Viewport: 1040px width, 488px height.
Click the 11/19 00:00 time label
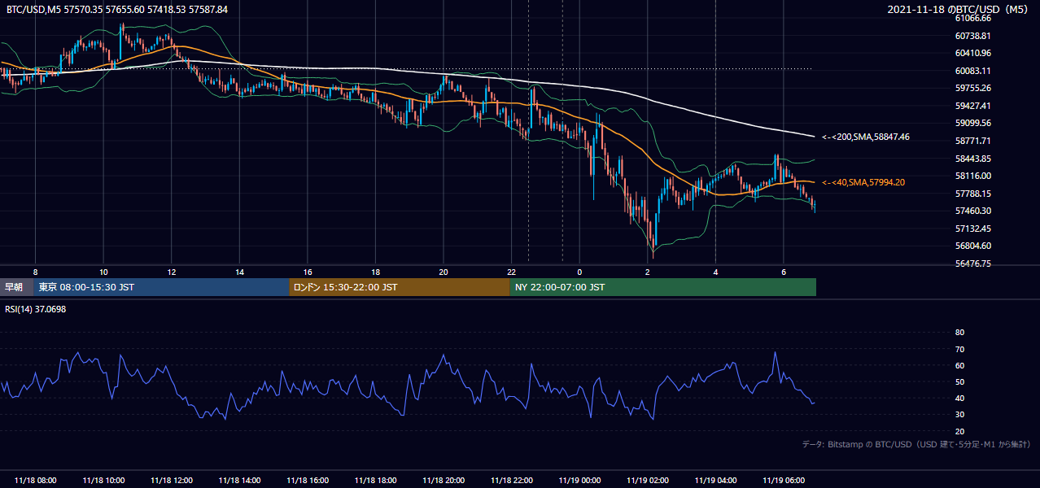(579, 481)
